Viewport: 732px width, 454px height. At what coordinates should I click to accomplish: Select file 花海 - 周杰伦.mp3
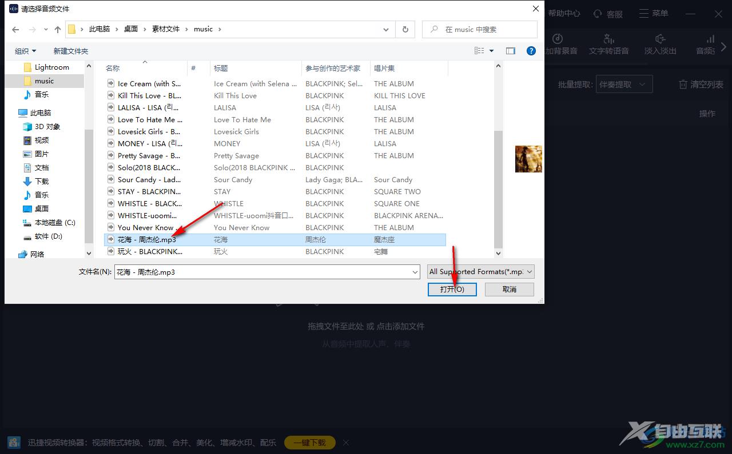click(x=274, y=240)
